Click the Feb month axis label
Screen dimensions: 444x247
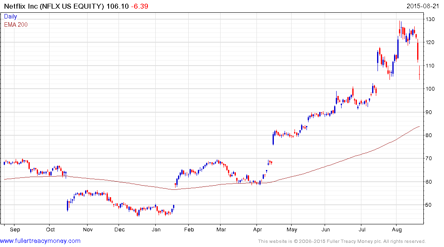coord(189,229)
